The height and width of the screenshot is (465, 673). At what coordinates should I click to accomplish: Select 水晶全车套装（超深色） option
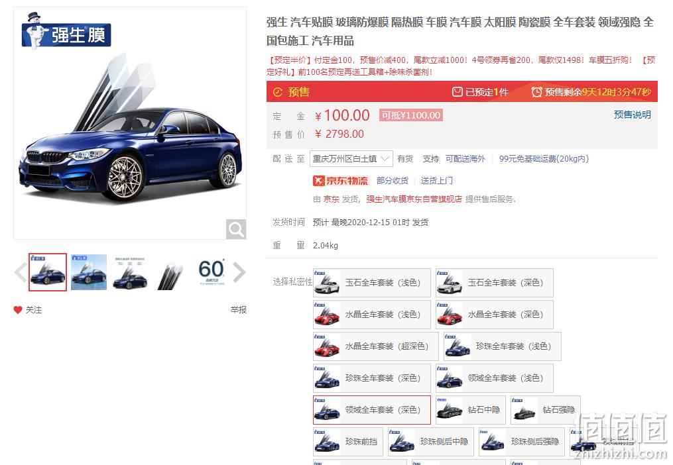(x=375, y=346)
